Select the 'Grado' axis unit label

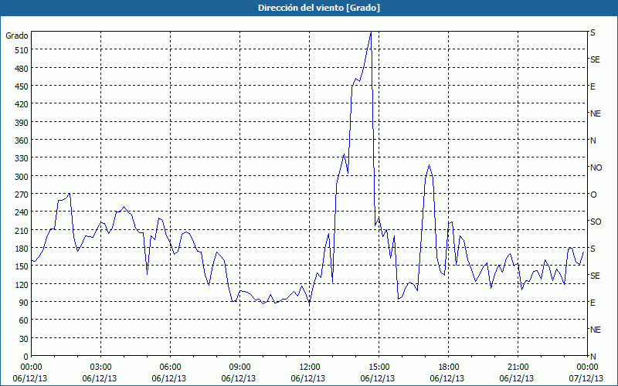(17, 36)
